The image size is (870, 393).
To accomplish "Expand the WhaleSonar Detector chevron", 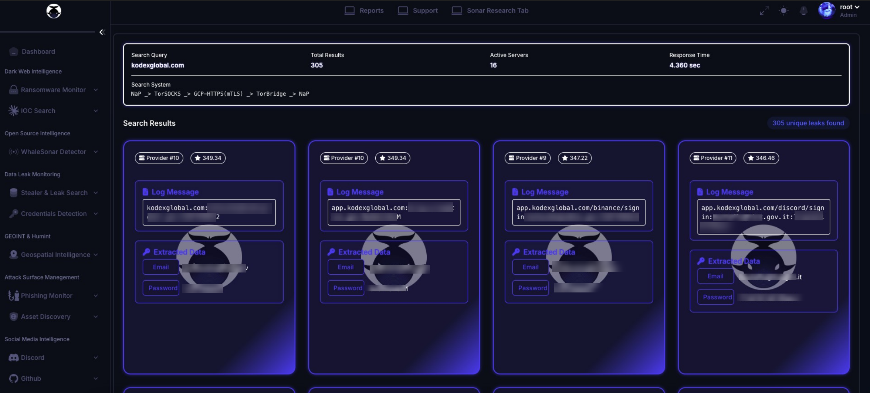I will click(x=96, y=152).
